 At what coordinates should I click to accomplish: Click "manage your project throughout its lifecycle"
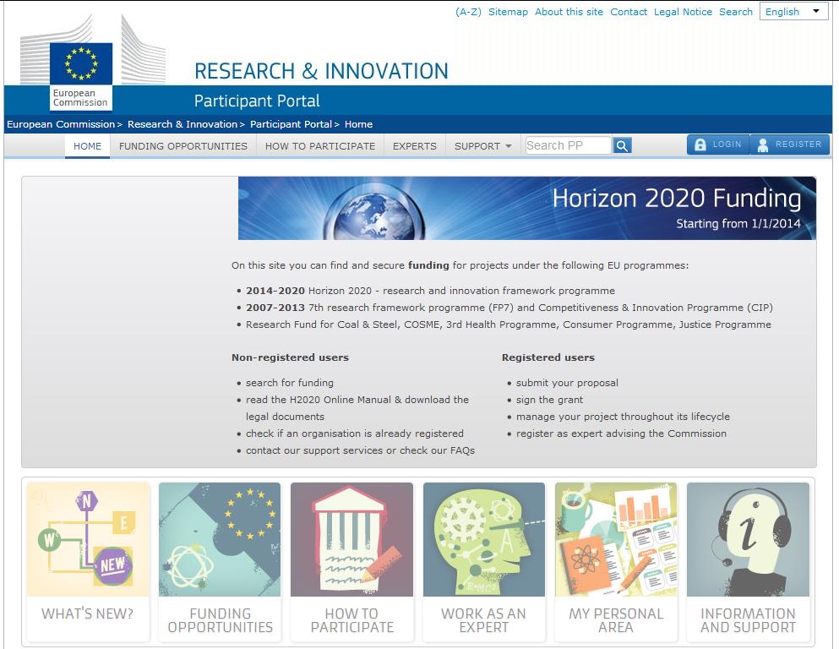[x=623, y=417]
